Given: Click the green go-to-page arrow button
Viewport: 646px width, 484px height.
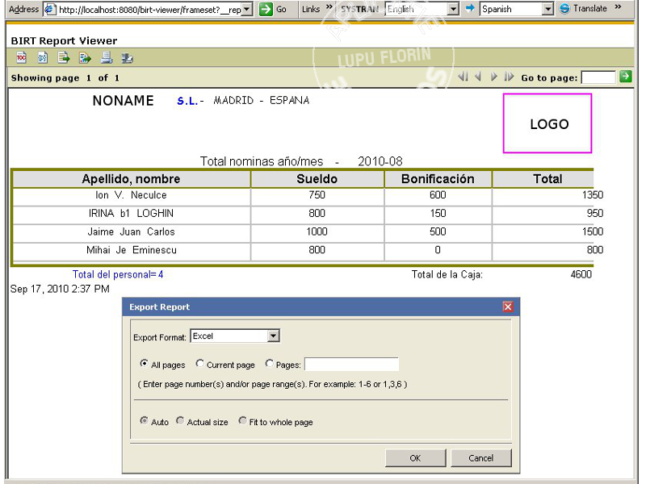Looking at the screenshot, I should (625, 76).
